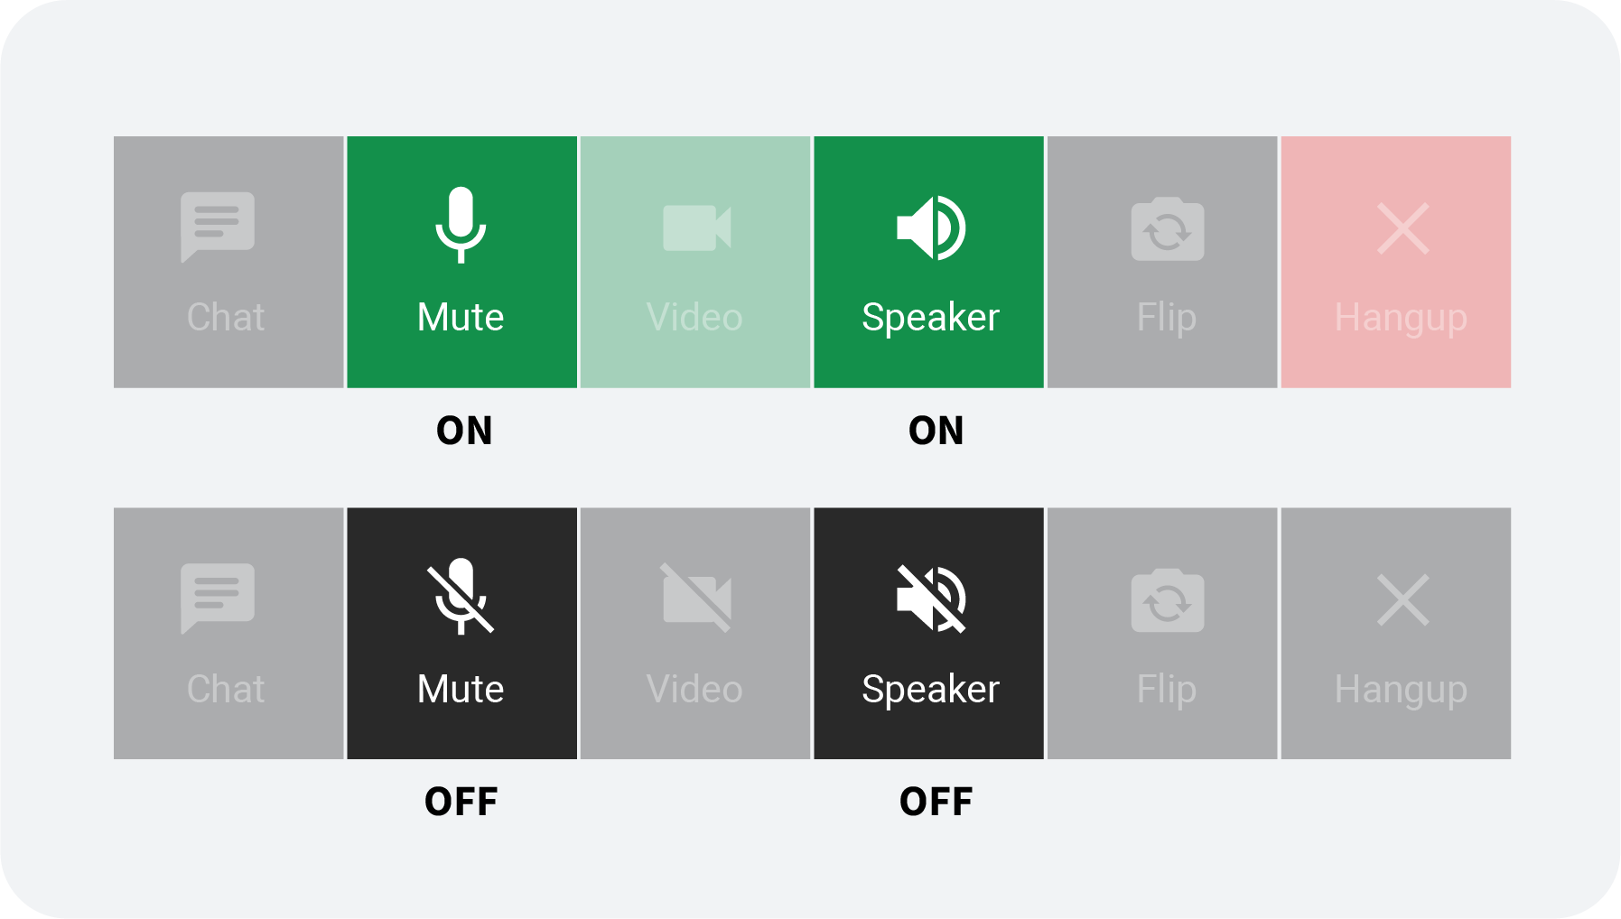The height and width of the screenshot is (919, 1621).
Task: Toggle the dark Speaker label in OFF state
Action: [930, 690]
